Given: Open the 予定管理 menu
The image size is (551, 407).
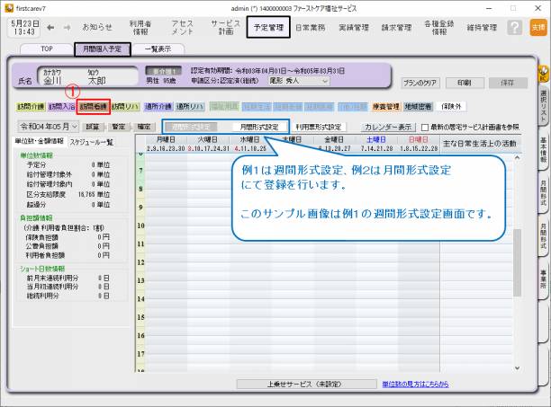Looking at the screenshot, I should coord(266,28).
